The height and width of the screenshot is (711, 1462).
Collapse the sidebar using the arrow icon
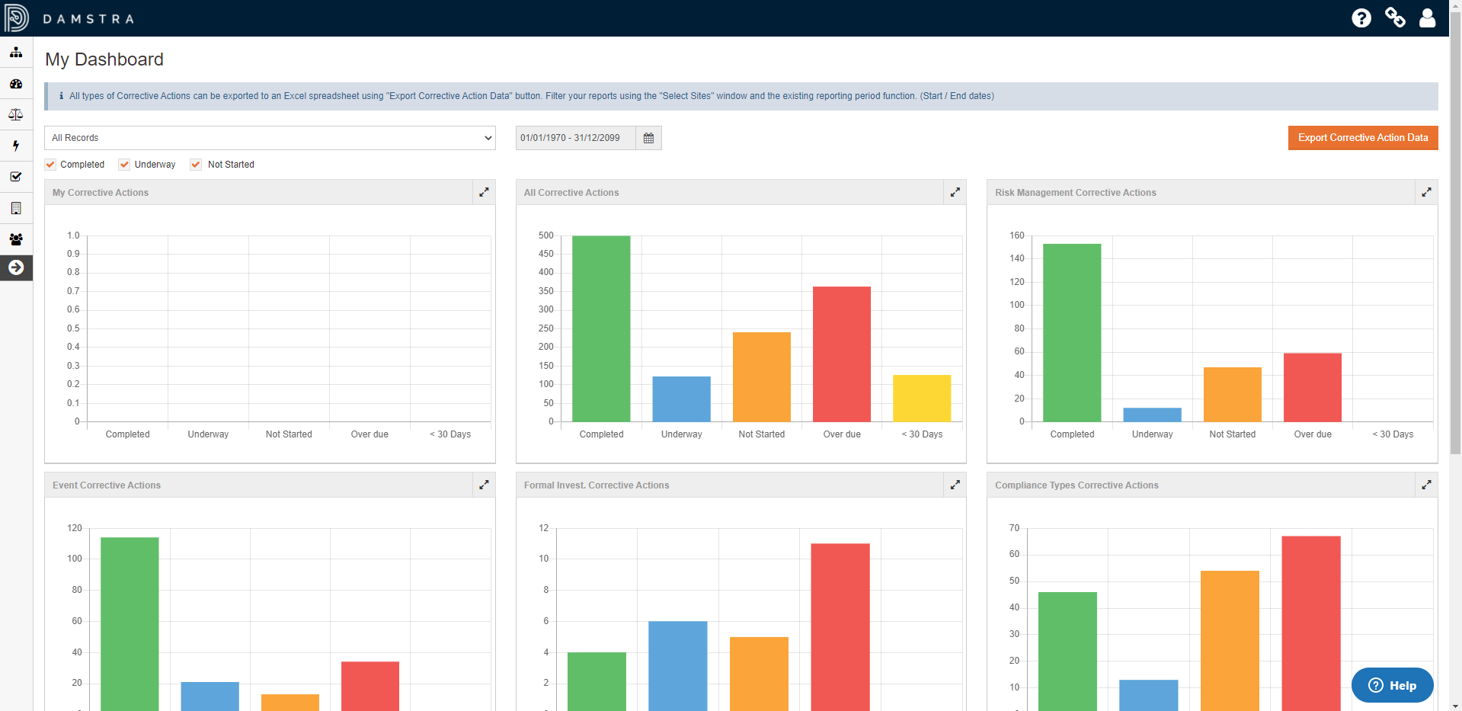pyautogui.click(x=16, y=267)
